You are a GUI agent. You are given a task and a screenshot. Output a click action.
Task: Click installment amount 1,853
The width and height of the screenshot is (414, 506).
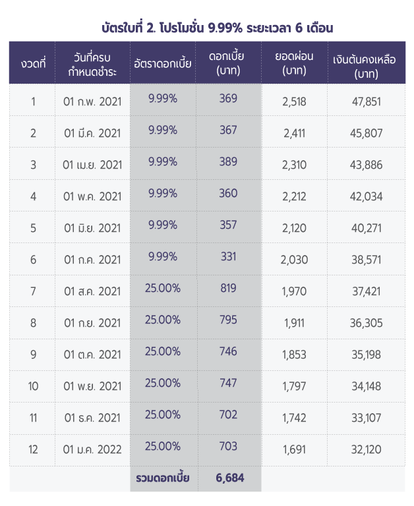tap(294, 354)
